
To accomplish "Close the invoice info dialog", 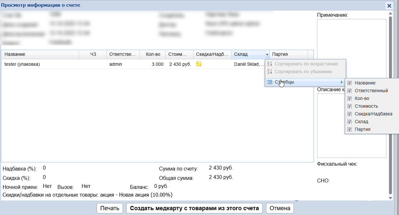I will (389, 6).
